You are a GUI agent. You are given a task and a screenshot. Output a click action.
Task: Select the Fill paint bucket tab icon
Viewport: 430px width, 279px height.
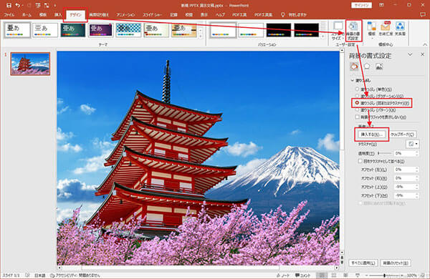click(x=354, y=67)
